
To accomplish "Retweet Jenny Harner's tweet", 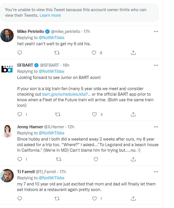I will coord(58,159).
